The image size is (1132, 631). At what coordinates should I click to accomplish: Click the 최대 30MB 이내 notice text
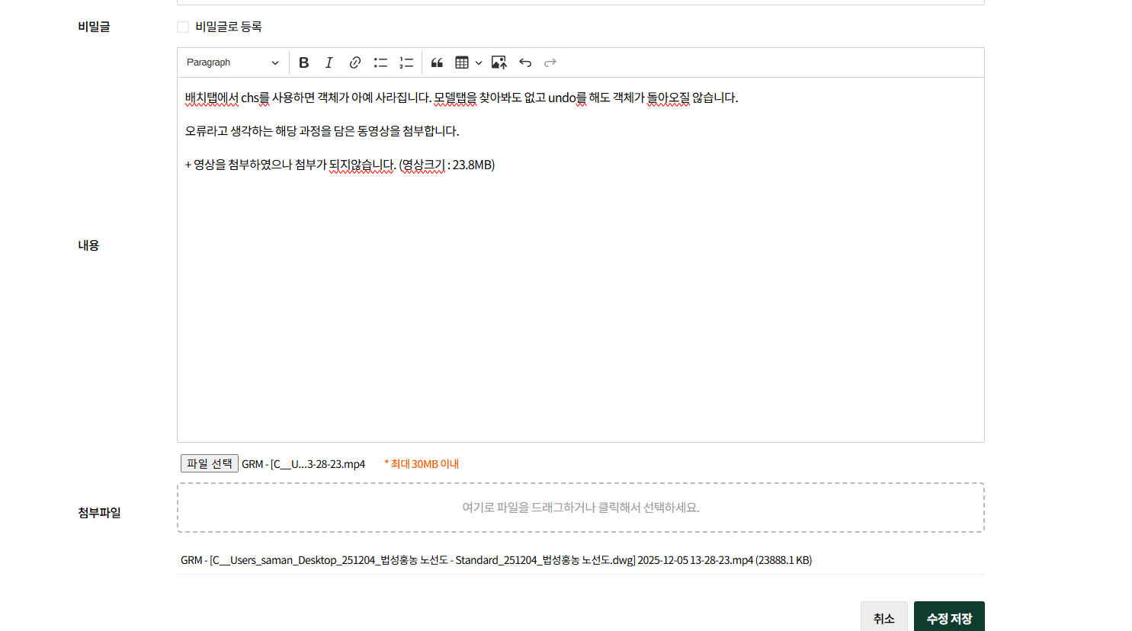[422, 464]
